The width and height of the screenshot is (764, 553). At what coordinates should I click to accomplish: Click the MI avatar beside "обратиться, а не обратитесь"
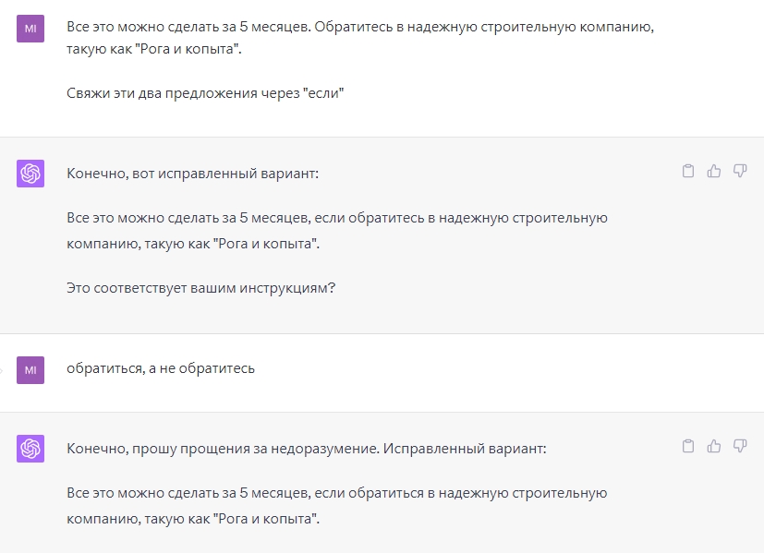coord(30,370)
